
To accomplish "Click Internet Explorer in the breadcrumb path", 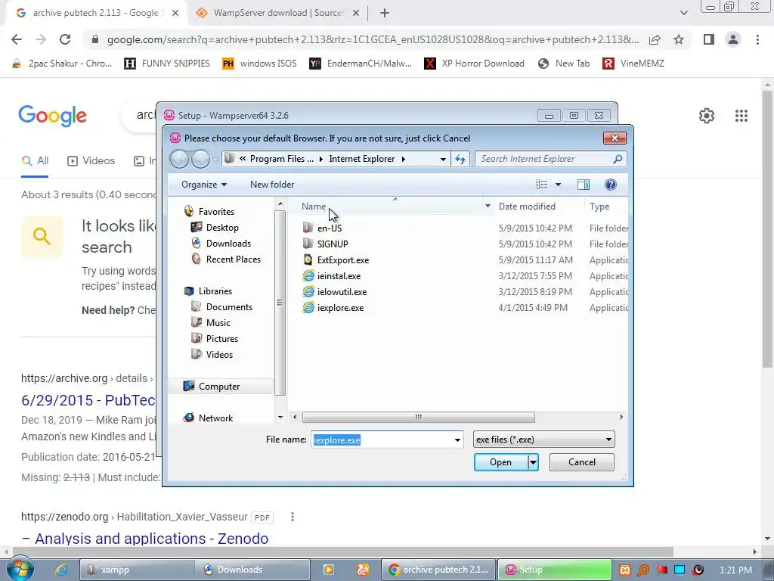I will (x=362, y=159).
